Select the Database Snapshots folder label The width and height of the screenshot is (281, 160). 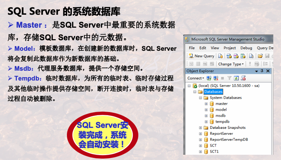(x=228, y=127)
